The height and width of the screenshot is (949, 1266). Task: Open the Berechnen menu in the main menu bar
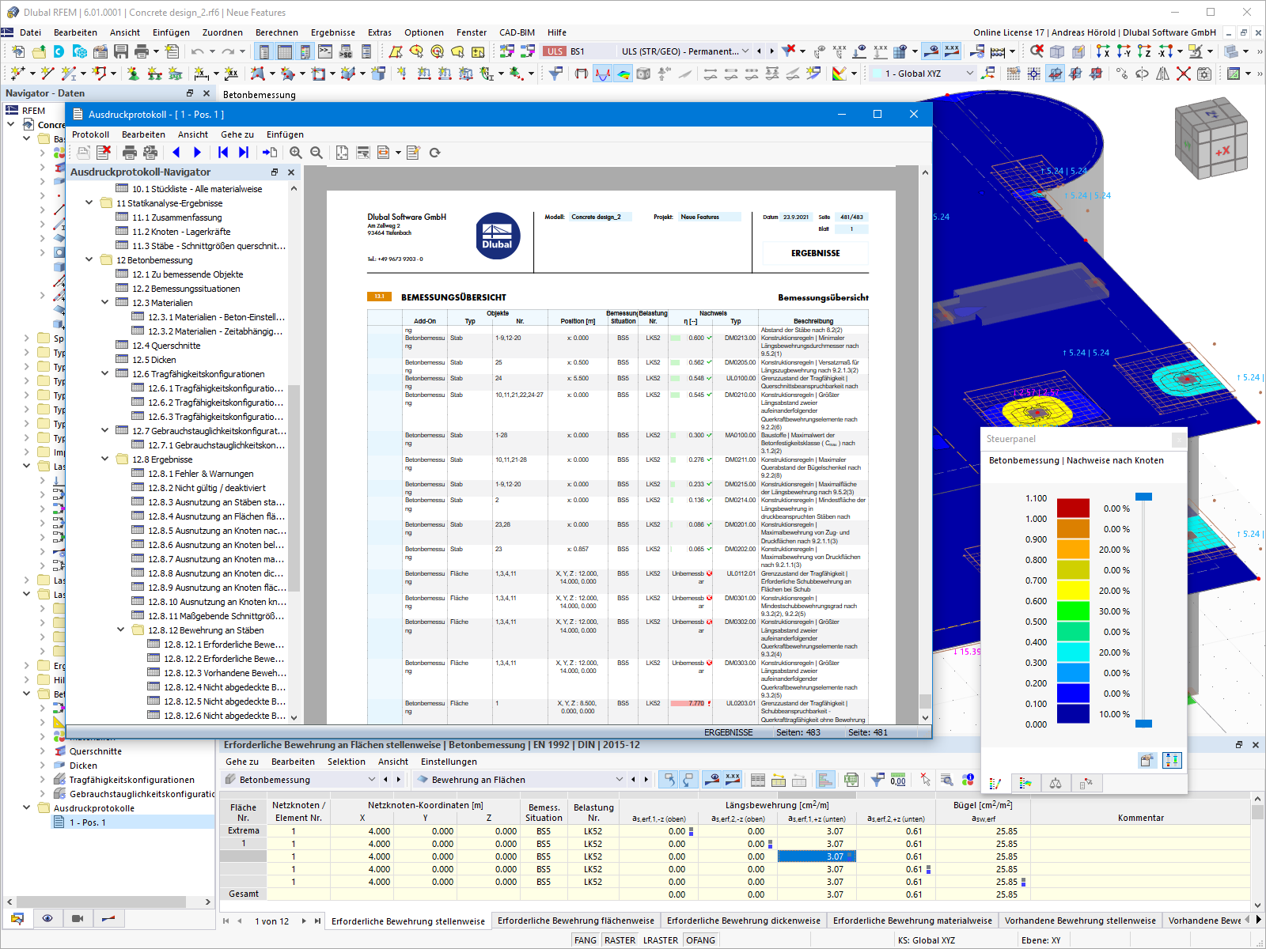pos(277,32)
